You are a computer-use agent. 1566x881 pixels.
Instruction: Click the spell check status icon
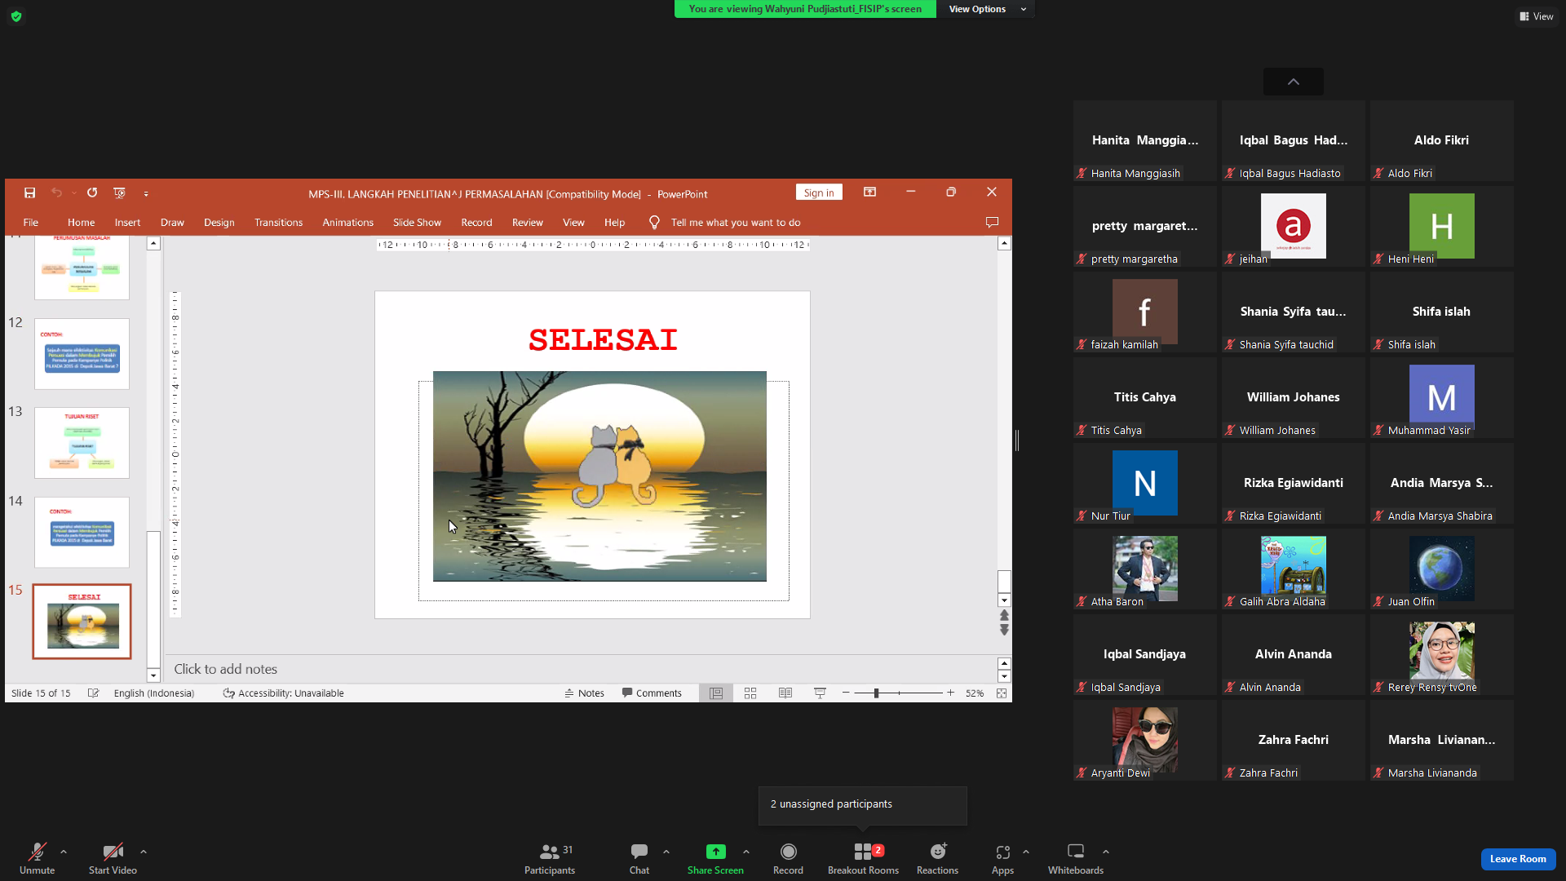(93, 693)
